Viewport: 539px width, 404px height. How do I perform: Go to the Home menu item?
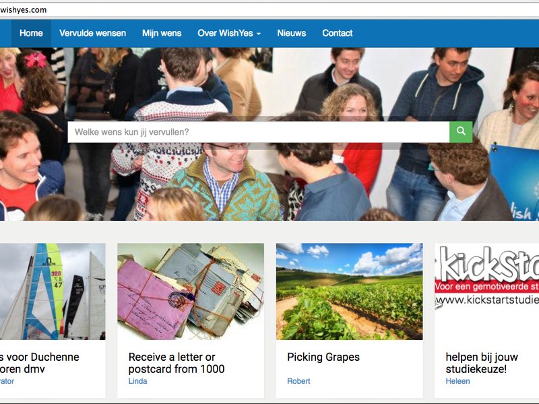tap(31, 33)
